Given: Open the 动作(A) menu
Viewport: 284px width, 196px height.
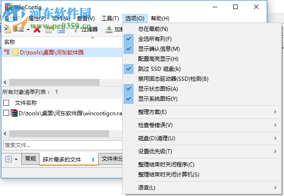Looking at the screenshot, I should click(61, 19).
